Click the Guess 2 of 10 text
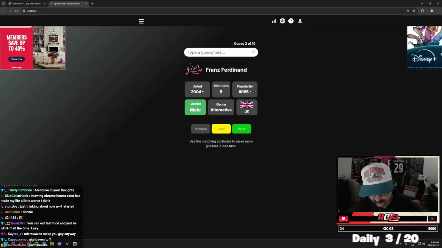Screen dimensions: 442x248 coord(244,43)
